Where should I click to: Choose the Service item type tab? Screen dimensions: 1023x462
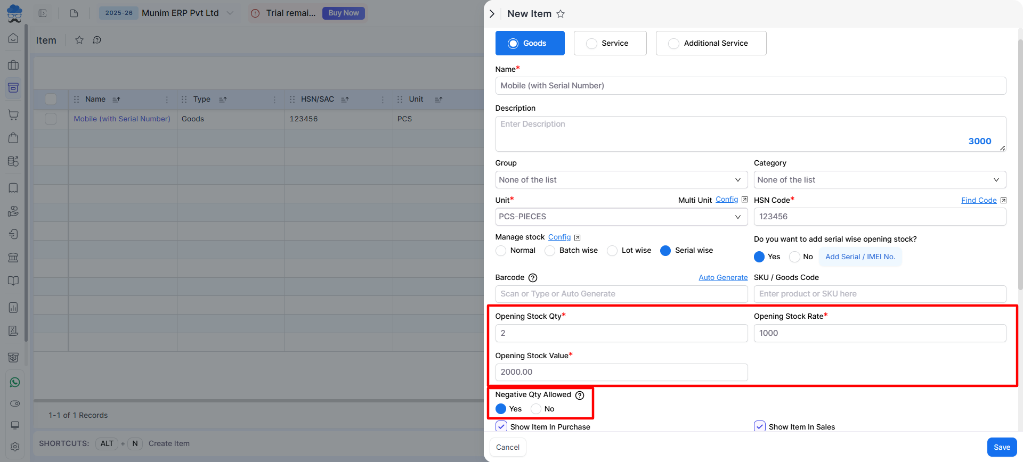point(610,43)
